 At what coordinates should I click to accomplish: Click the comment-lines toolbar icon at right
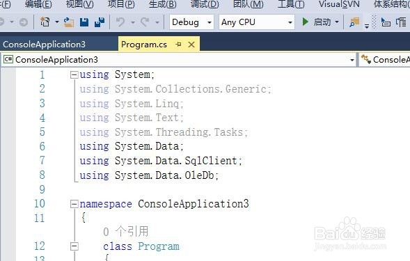coord(401,22)
